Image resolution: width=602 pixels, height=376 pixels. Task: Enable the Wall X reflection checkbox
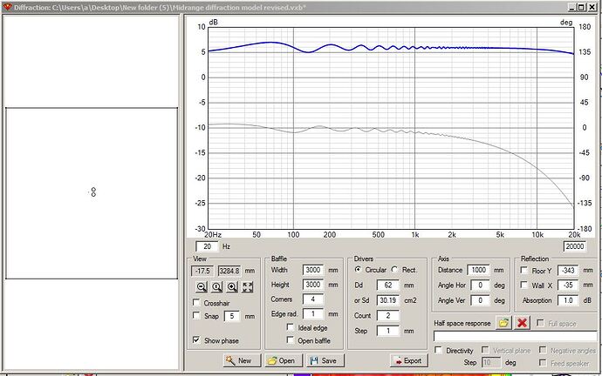523,285
